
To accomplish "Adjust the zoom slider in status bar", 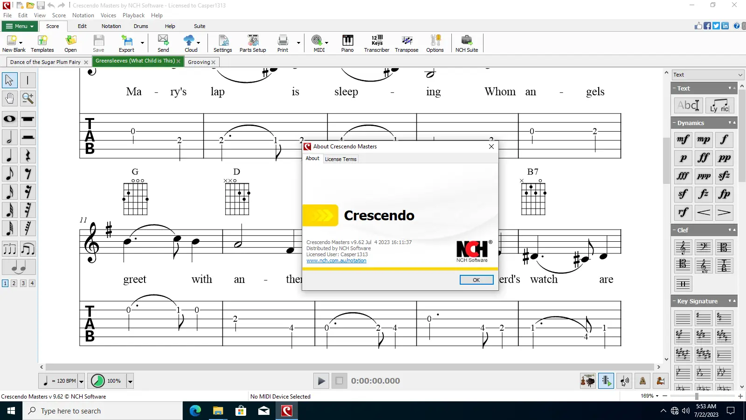I will (x=697, y=396).
